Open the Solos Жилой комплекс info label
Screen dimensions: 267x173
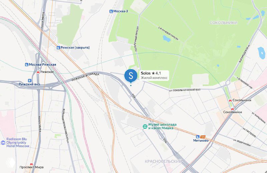154,75
